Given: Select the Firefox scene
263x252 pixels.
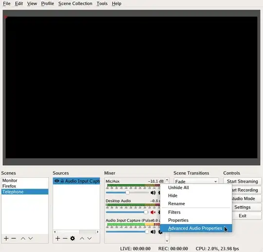Looking at the screenshot, I should pos(25,186).
